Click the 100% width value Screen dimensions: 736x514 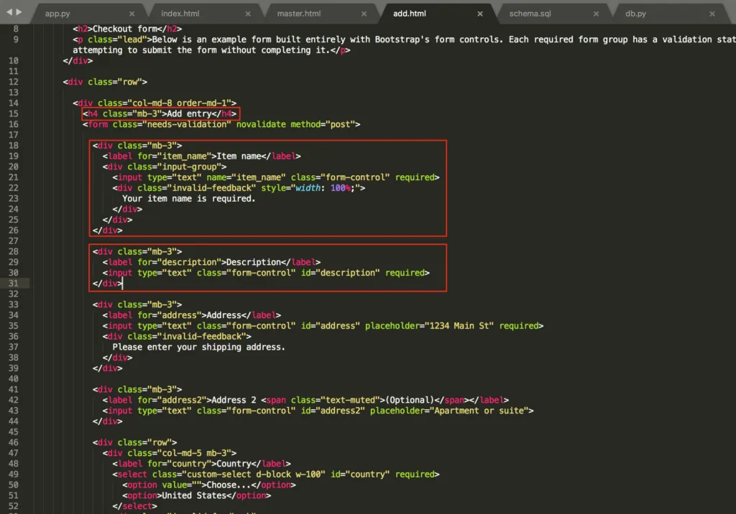[x=340, y=188]
